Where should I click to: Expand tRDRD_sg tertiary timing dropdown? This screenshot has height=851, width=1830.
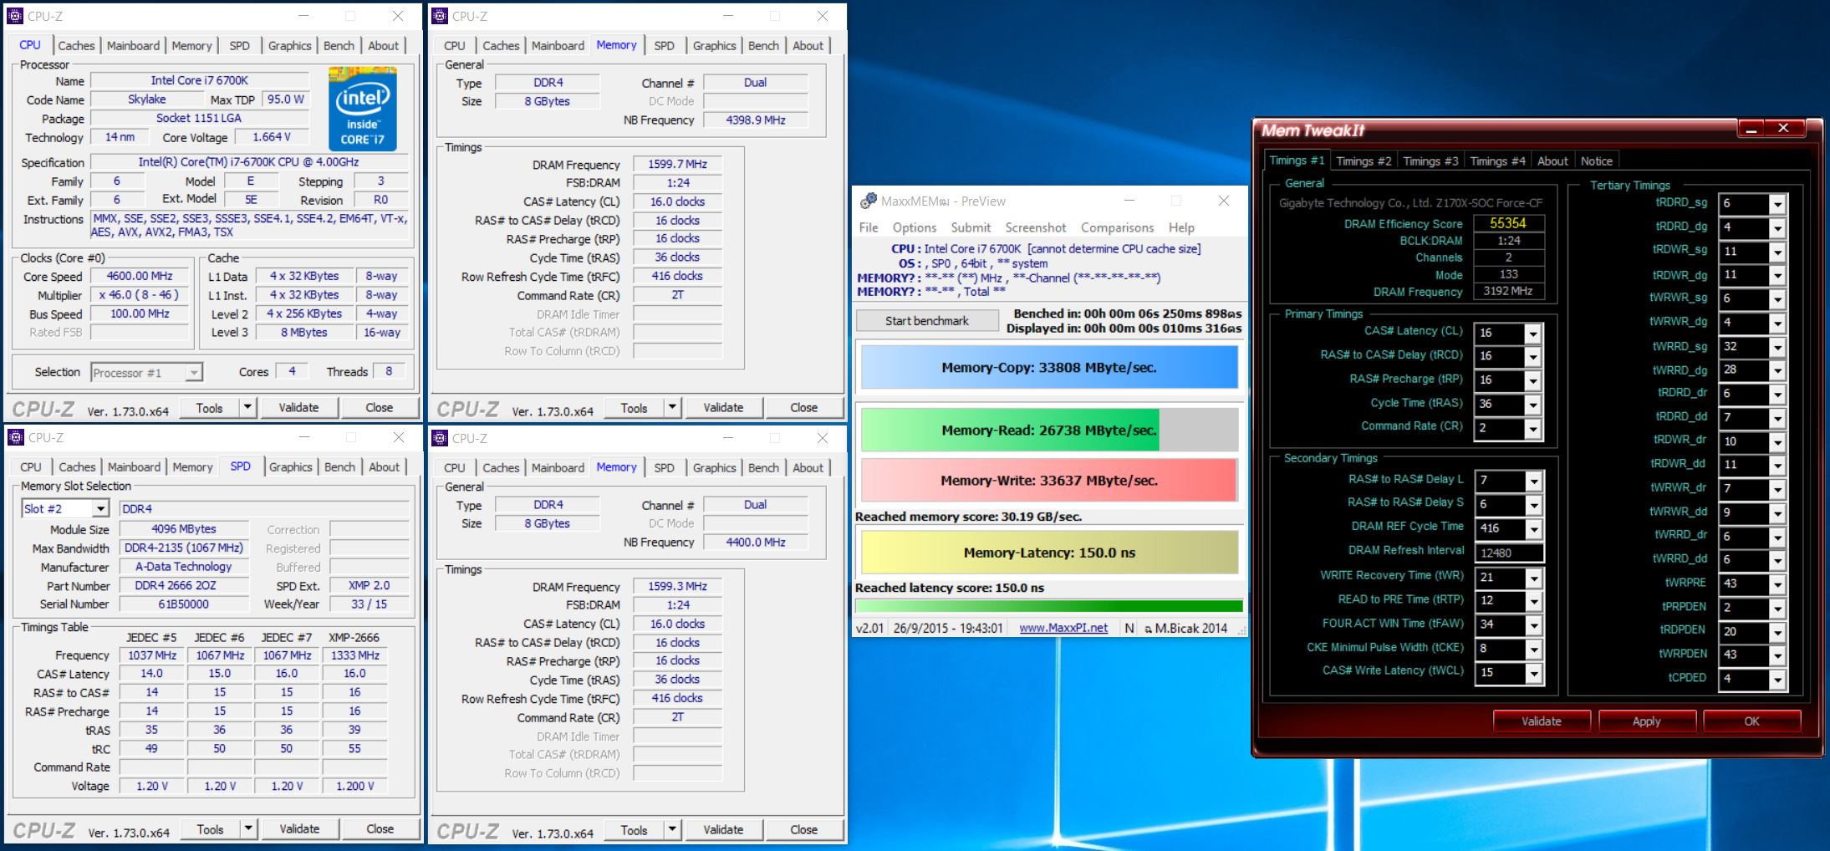click(x=1777, y=203)
